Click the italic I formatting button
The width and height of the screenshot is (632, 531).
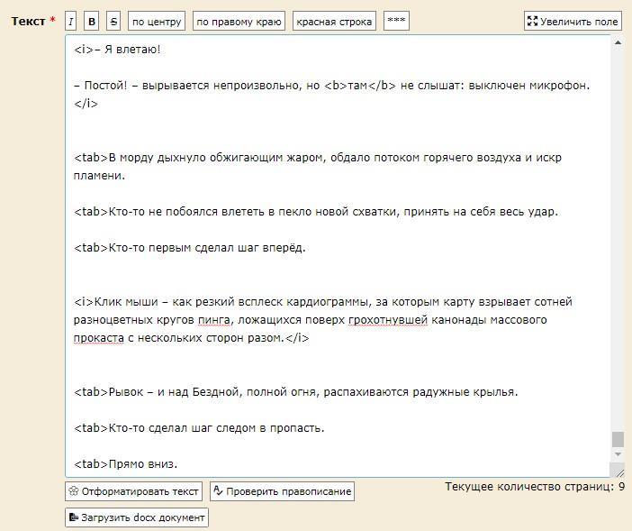[71, 21]
